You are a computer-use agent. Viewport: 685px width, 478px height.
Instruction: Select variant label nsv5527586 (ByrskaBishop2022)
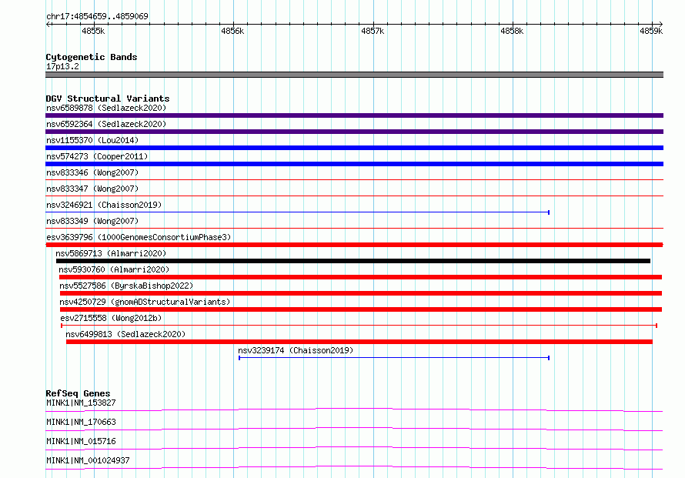pyautogui.click(x=126, y=286)
